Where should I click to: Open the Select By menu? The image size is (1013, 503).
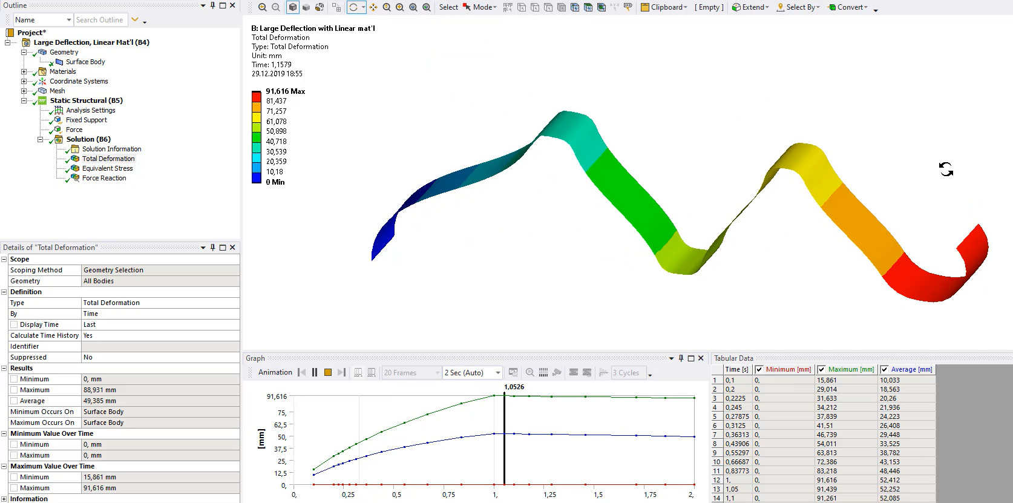pyautogui.click(x=798, y=7)
